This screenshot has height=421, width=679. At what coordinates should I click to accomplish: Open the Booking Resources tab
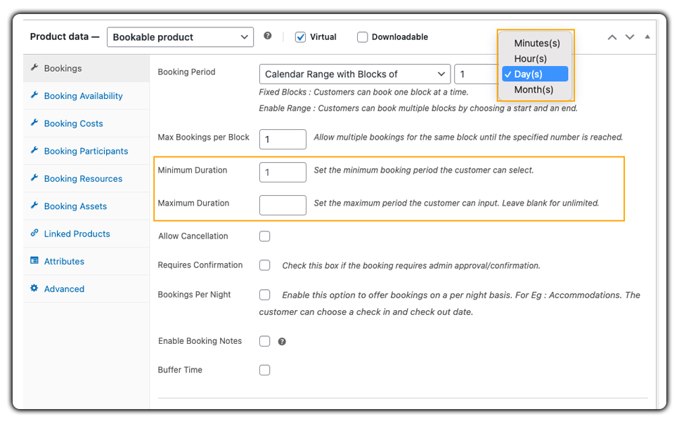pyautogui.click(x=86, y=178)
